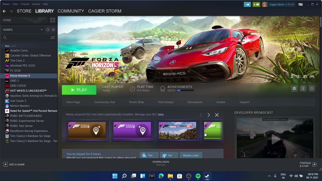Screen dimensions: 322x181
Task: Open the Downloads manager
Action: click(x=161, y=163)
